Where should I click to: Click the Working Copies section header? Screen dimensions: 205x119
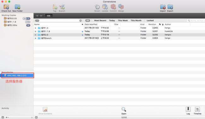pos(9,15)
